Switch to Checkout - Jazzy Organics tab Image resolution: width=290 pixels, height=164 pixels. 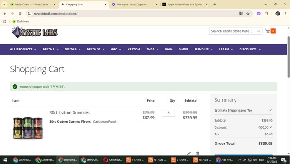coord(132,5)
